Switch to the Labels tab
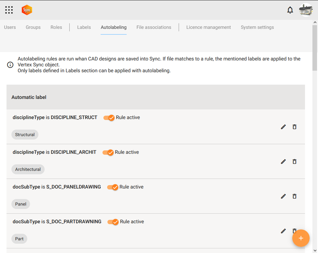 [84, 27]
